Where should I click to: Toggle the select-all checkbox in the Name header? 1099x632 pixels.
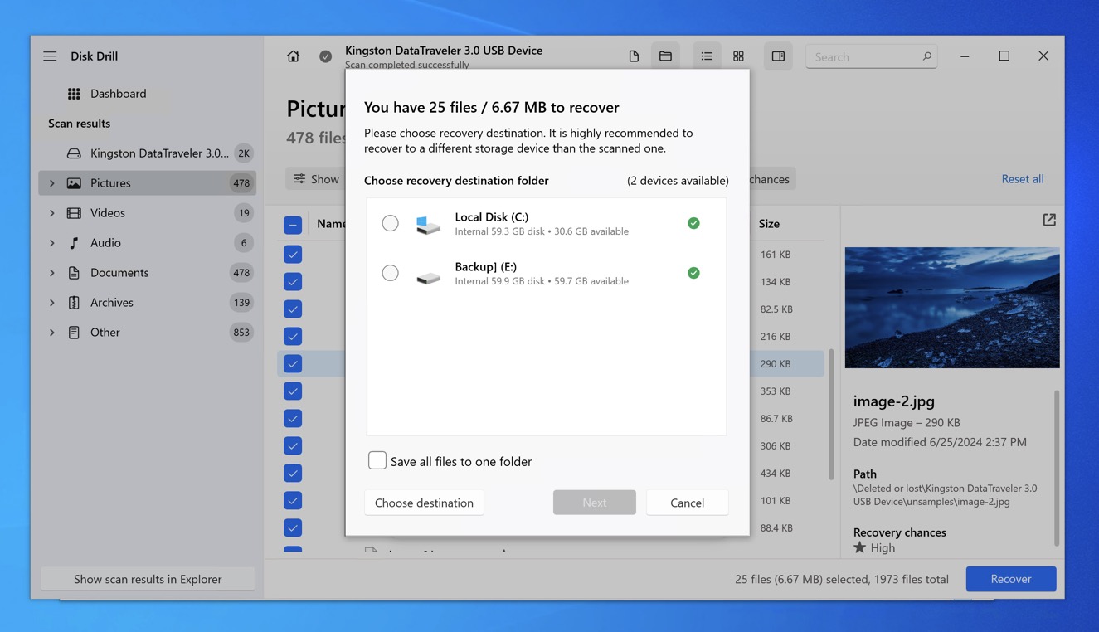[x=293, y=224]
